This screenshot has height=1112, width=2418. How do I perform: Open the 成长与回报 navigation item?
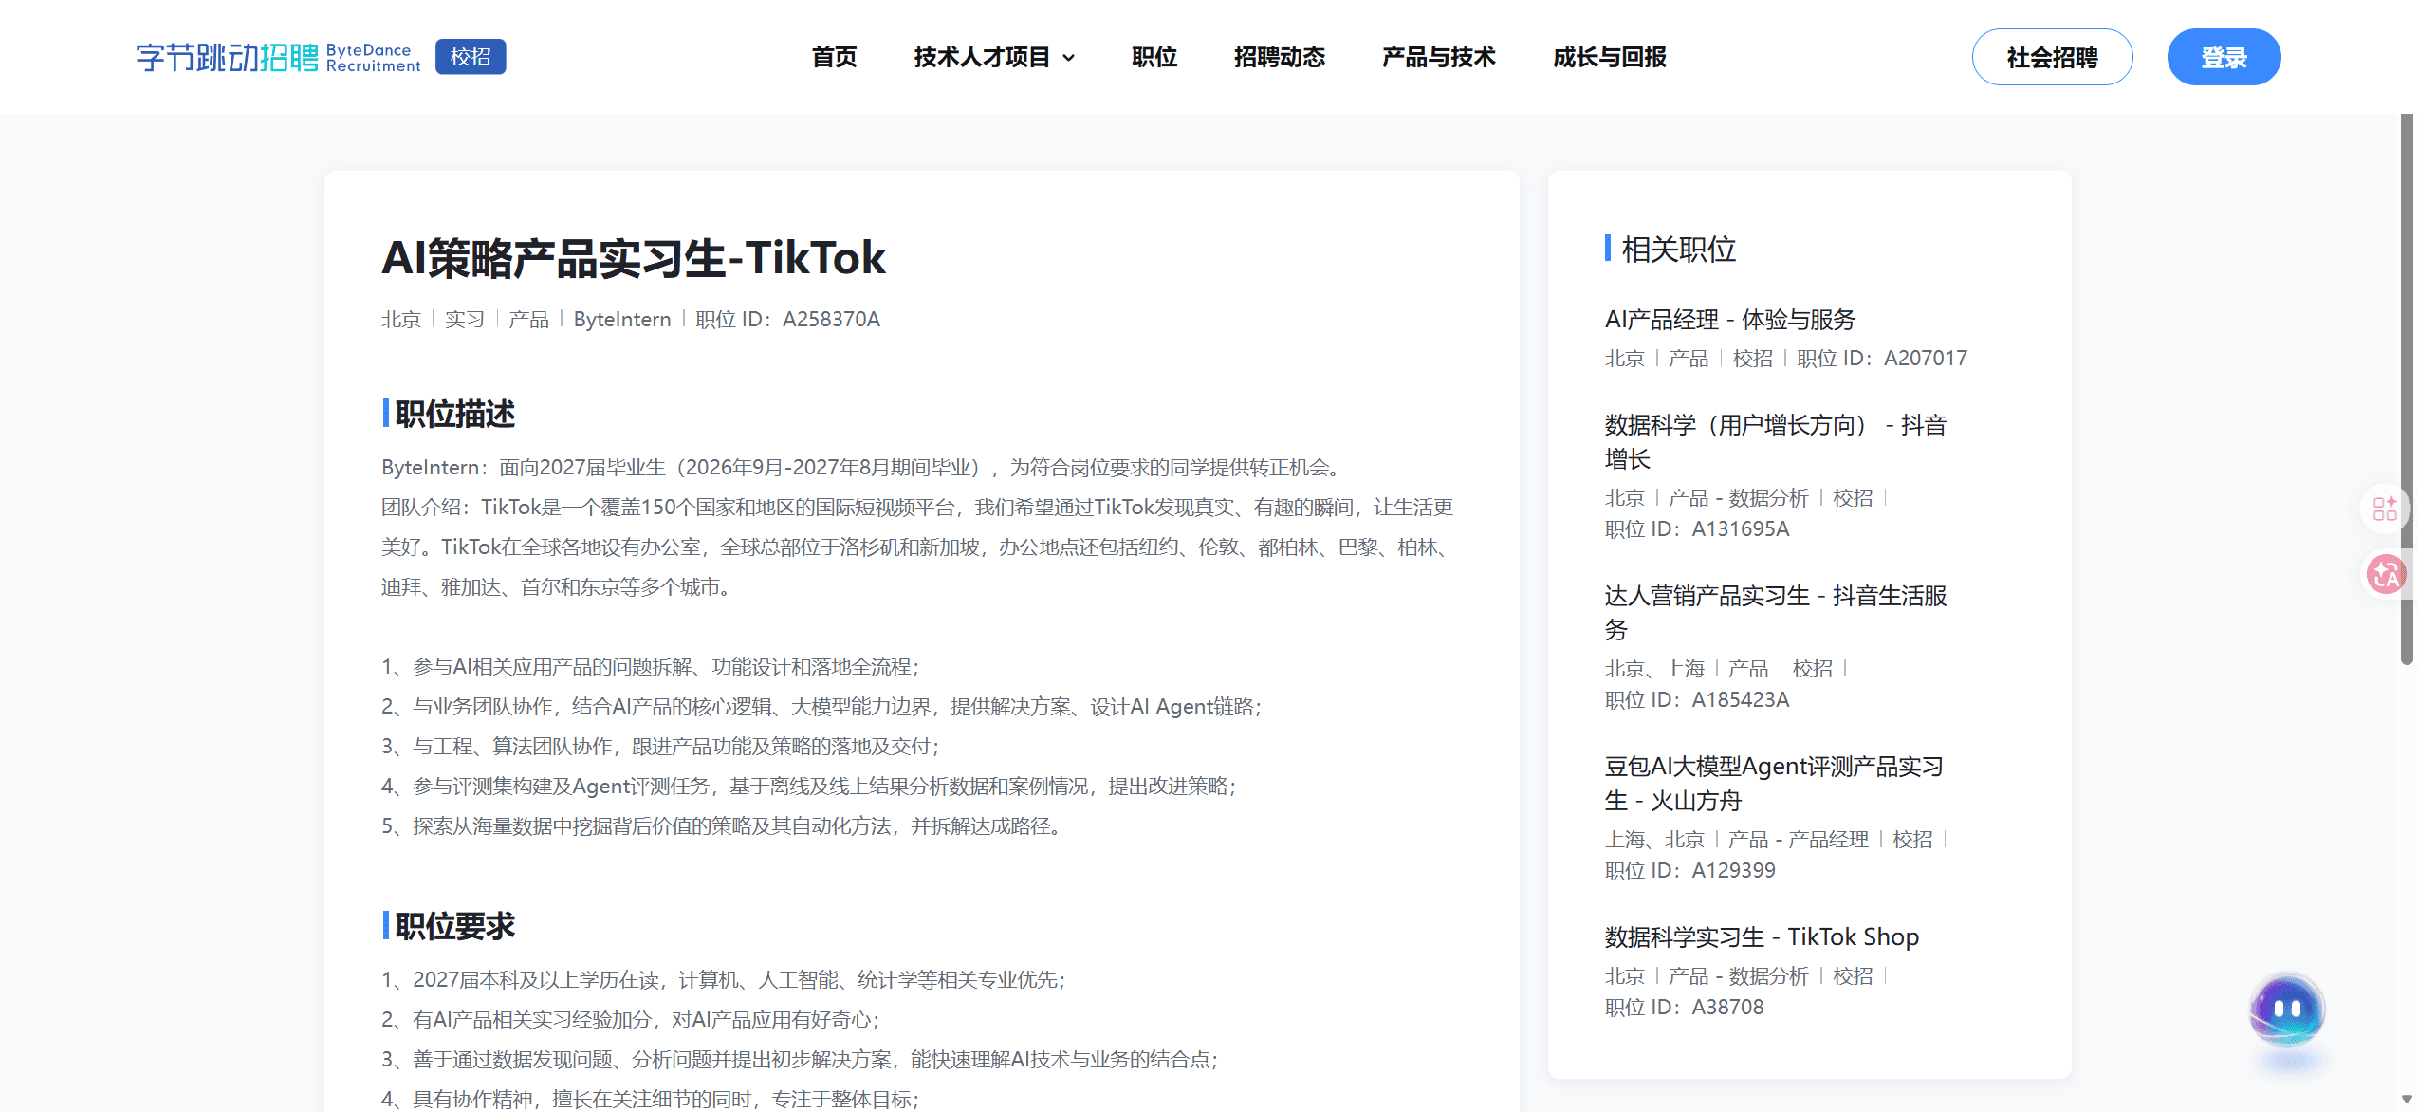(1610, 57)
